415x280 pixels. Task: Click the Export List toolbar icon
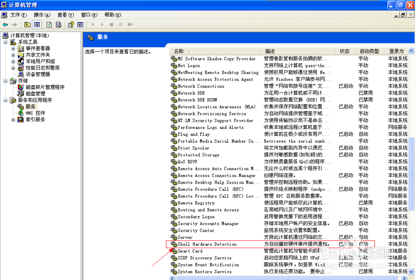(x=59, y=24)
